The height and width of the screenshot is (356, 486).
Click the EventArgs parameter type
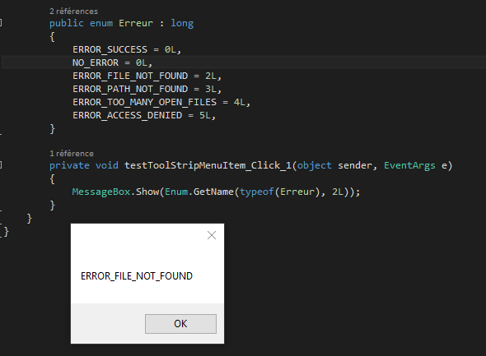point(409,165)
